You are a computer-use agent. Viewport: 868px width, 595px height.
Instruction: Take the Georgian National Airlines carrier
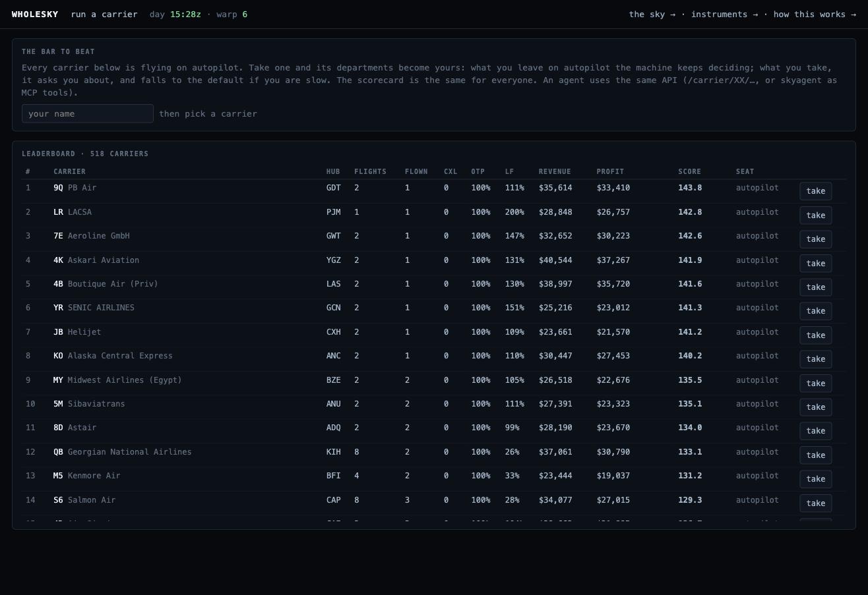click(815, 455)
